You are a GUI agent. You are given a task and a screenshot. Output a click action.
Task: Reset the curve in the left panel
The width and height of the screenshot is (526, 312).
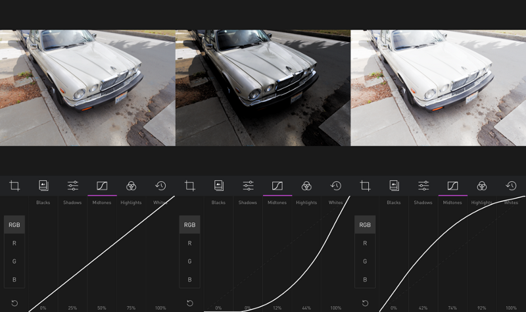click(14, 303)
